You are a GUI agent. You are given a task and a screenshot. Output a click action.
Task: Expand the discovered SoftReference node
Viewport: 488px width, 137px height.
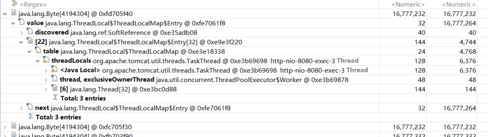coord(22,33)
